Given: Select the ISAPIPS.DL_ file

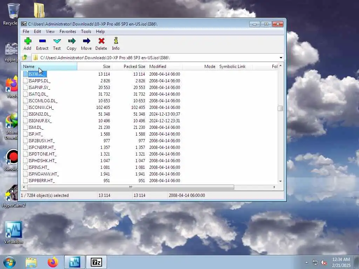Looking at the screenshot, I should (39, 81).
